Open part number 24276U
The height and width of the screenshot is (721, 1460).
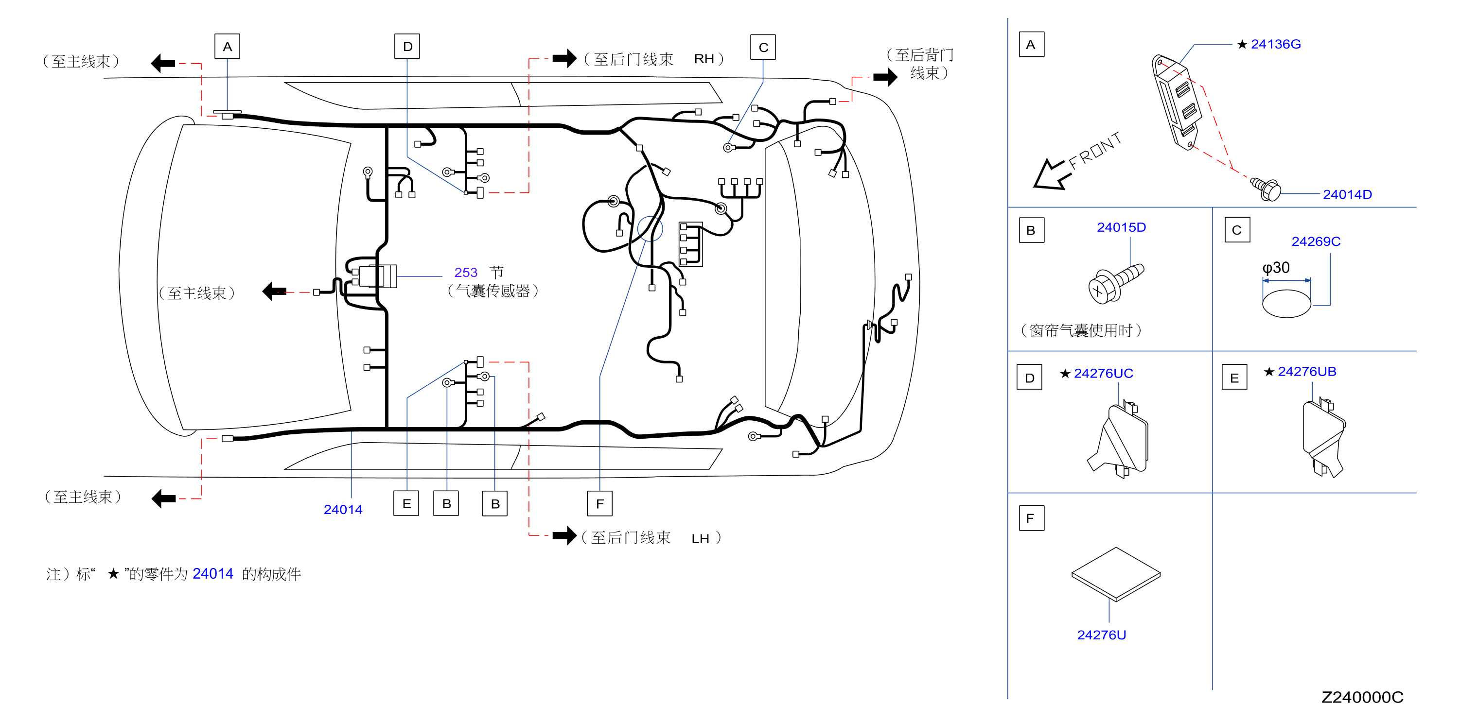point(1101,635)
